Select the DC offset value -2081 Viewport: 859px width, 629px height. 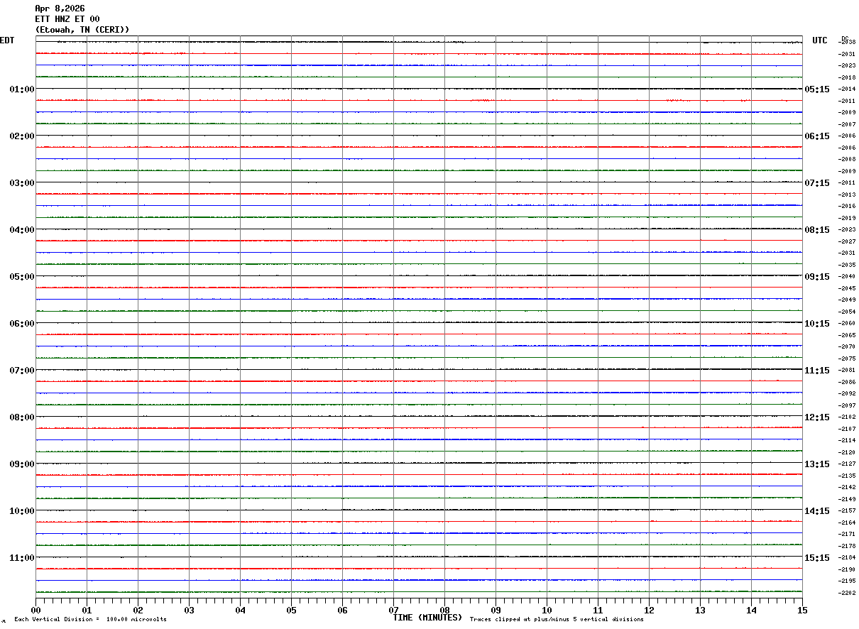click(848, 371)
